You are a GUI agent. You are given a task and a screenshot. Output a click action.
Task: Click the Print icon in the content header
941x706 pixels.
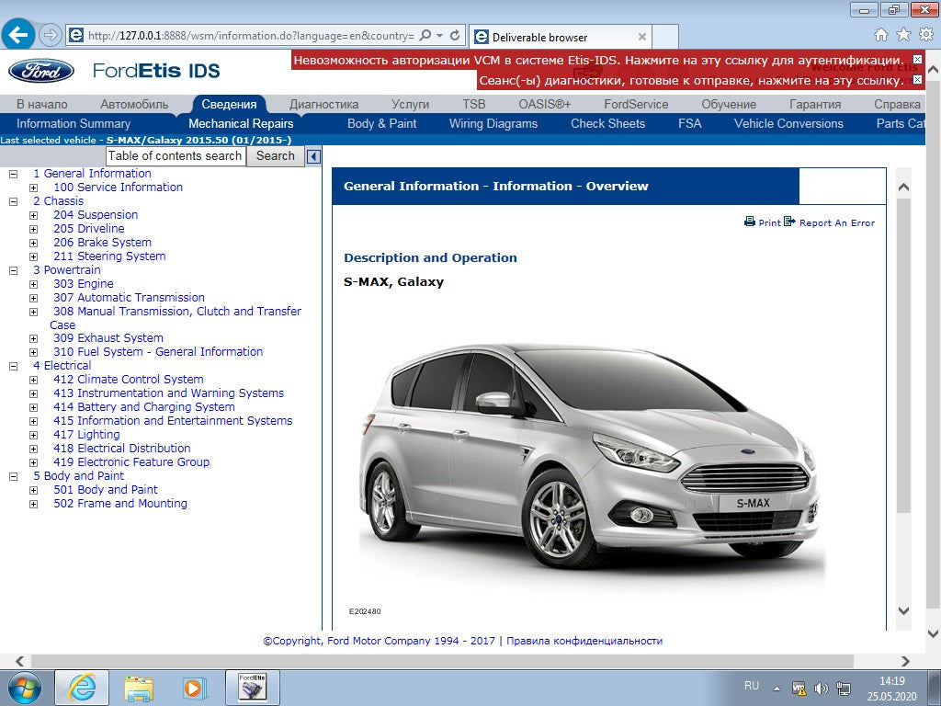point(750,222)
